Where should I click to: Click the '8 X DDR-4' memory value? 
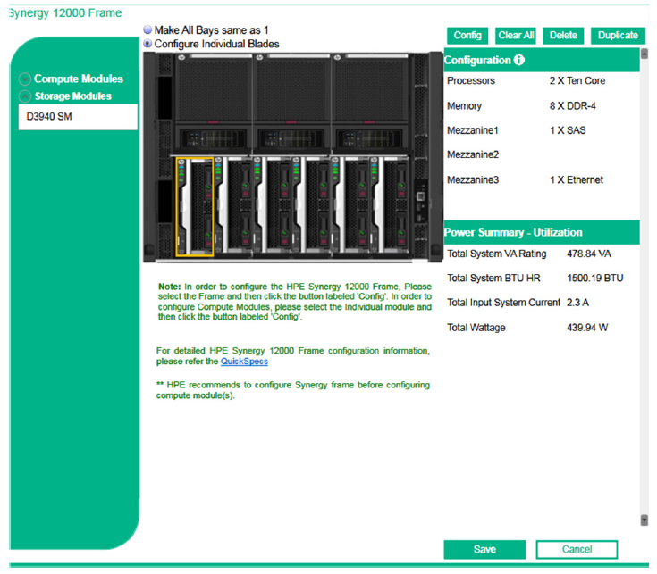(x=573, y=106)
